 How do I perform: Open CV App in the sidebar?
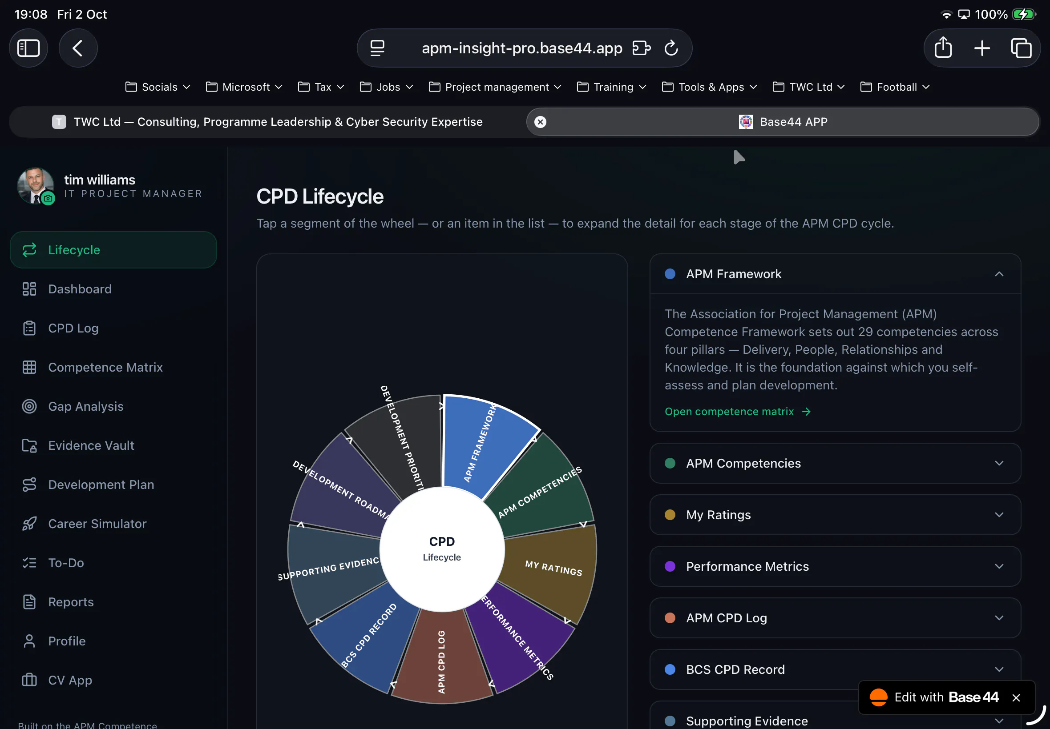point(113,681)
